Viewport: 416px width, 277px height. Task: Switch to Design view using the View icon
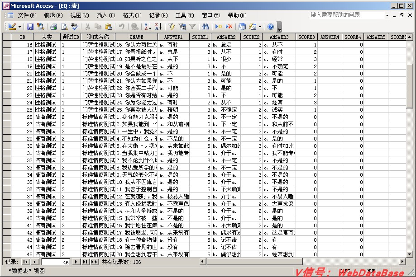point(12,27)
